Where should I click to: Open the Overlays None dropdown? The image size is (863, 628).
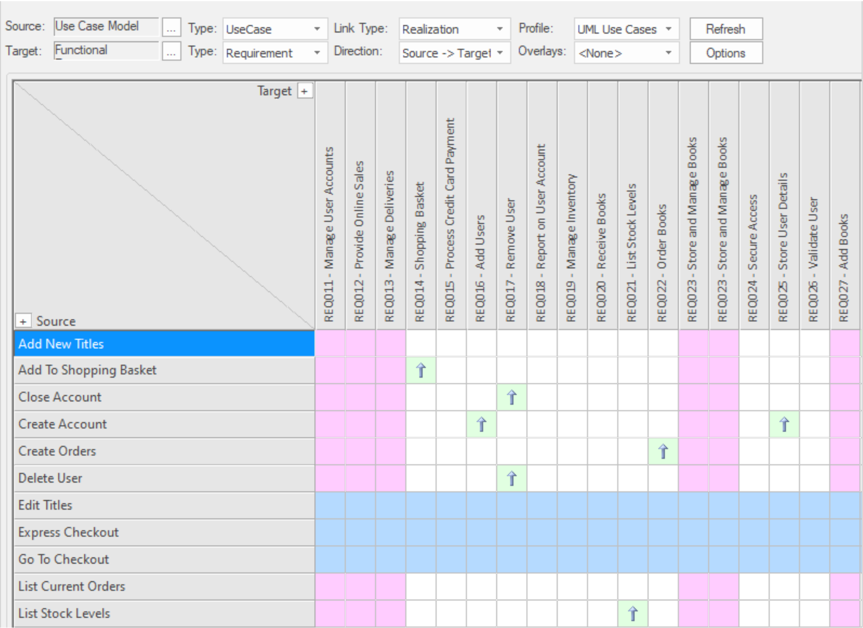click(x=668, y=53)
